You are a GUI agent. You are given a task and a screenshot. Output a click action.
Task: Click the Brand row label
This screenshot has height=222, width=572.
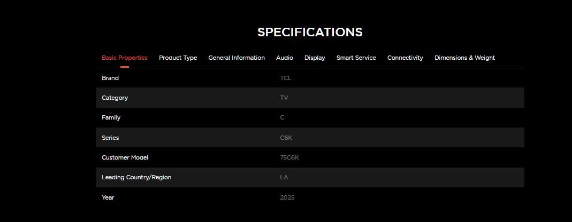tap(110, 78)
